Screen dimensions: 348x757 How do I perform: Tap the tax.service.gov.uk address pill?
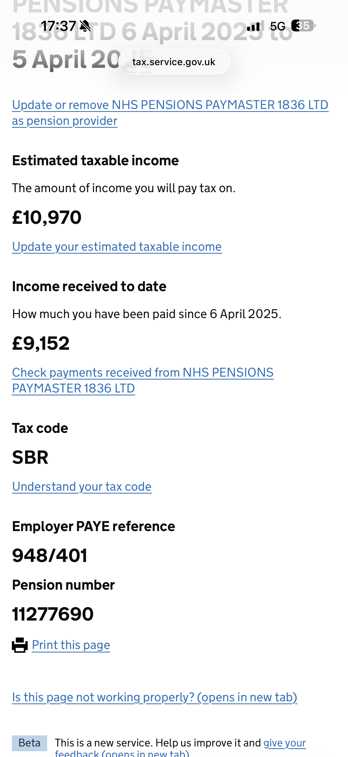pyautogui.click(x=174, y=62)
